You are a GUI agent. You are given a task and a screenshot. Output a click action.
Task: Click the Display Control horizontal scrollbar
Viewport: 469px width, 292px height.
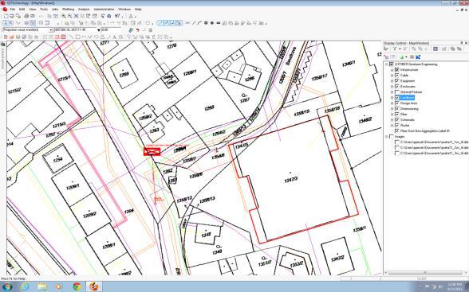(x=425, y=273)
